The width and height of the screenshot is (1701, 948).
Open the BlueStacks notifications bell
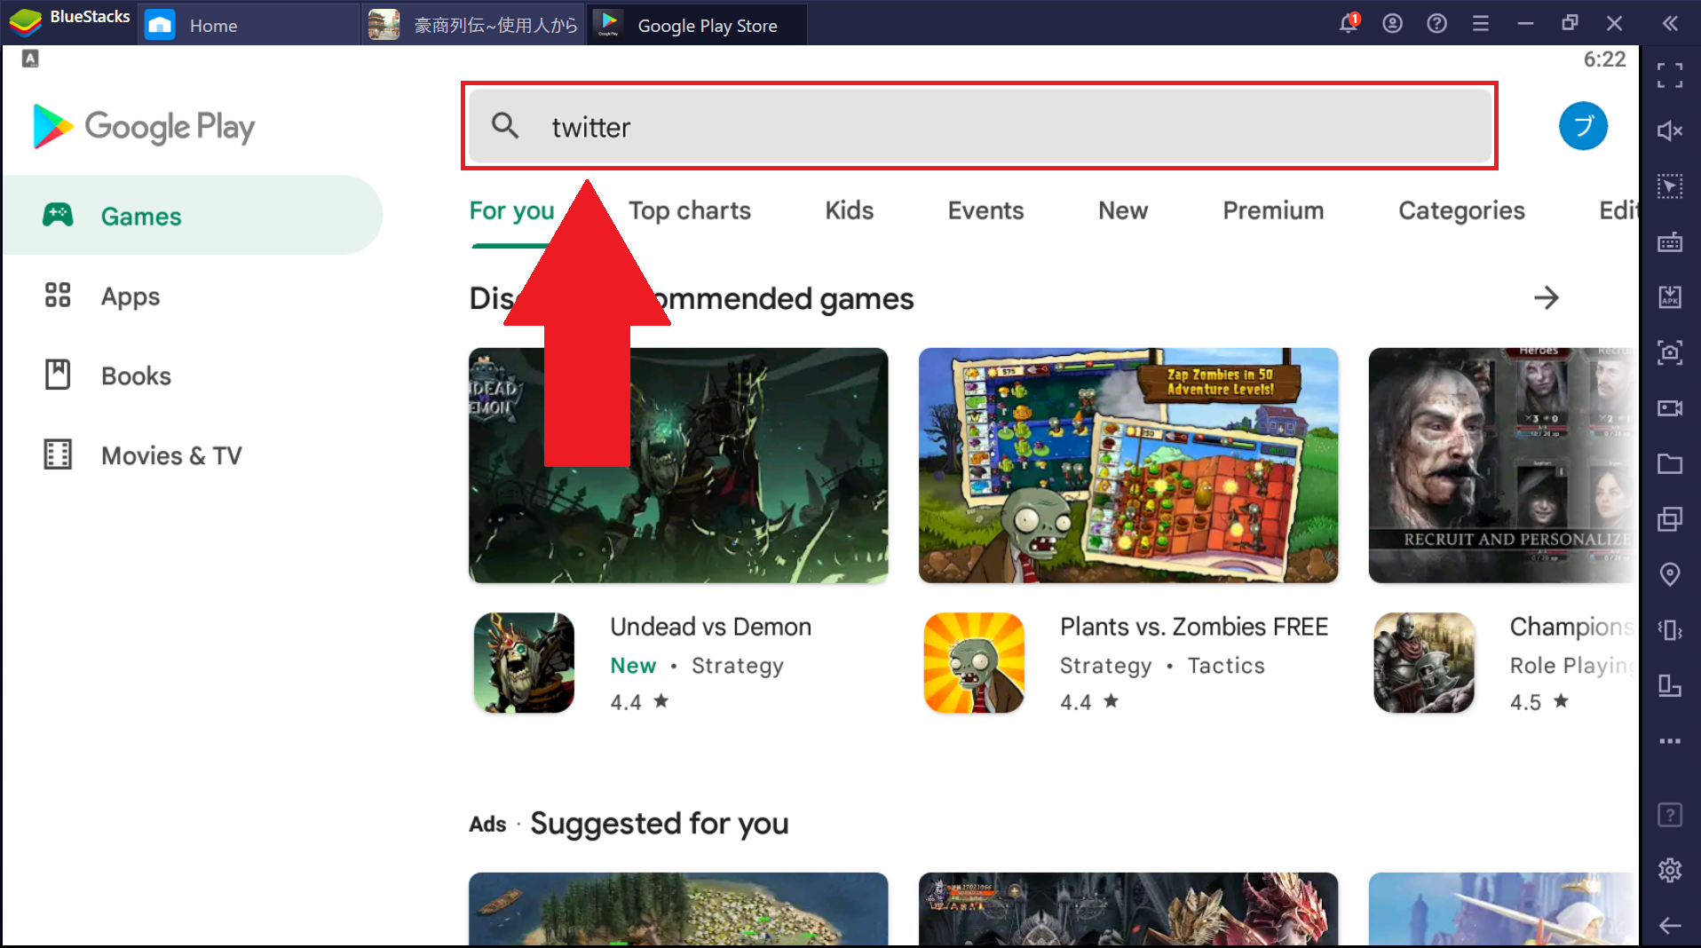pyautogui.click(x=1349, y=23)
